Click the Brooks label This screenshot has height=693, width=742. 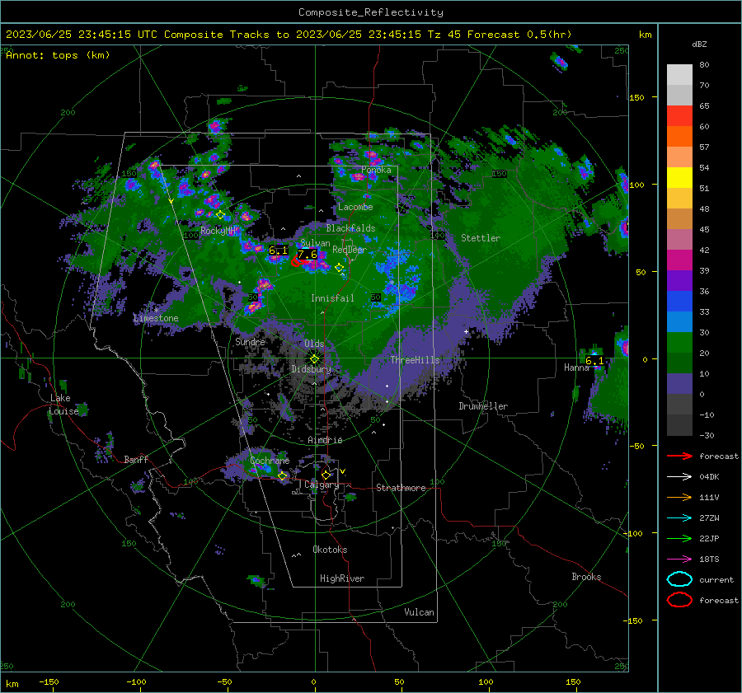click(x=586, y=577)
